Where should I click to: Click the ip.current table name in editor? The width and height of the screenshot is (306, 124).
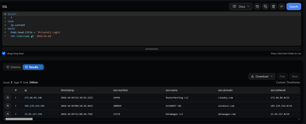coord(18,25)
